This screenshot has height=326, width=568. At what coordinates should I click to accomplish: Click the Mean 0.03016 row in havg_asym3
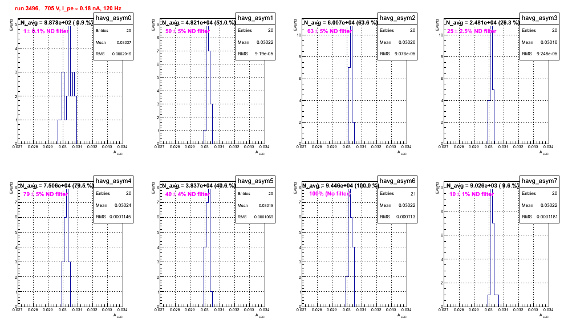pos(539,42)
